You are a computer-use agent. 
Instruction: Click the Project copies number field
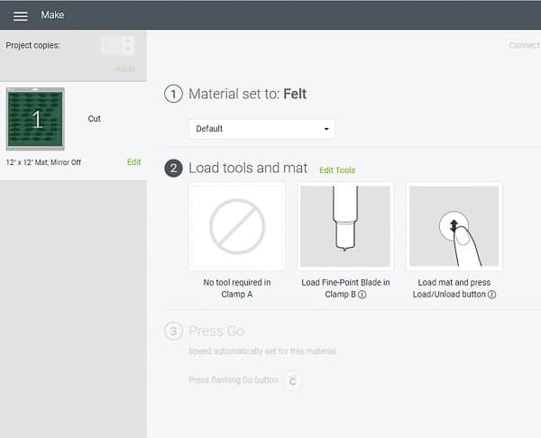coord(111,45)
